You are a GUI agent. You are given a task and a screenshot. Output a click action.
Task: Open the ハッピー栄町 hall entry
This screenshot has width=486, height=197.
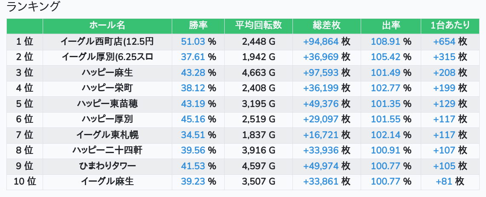(107, 88)
